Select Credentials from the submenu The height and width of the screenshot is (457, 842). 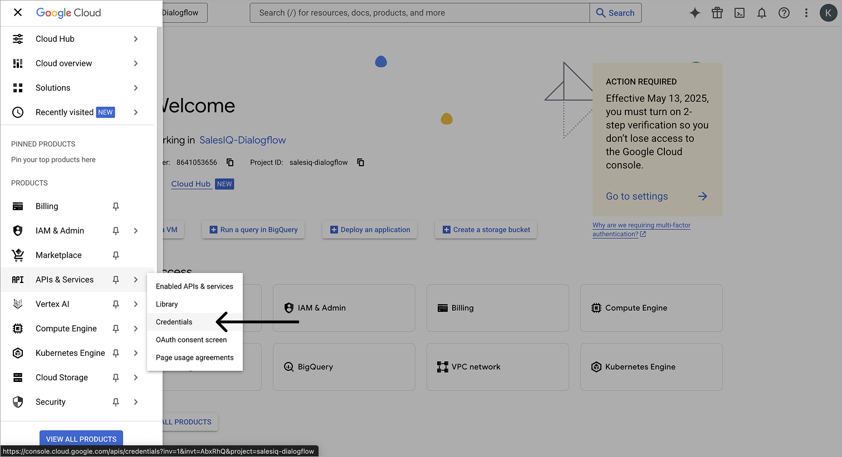point(195,322)
